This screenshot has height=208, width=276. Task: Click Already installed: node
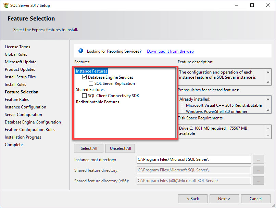coord(195,99)
